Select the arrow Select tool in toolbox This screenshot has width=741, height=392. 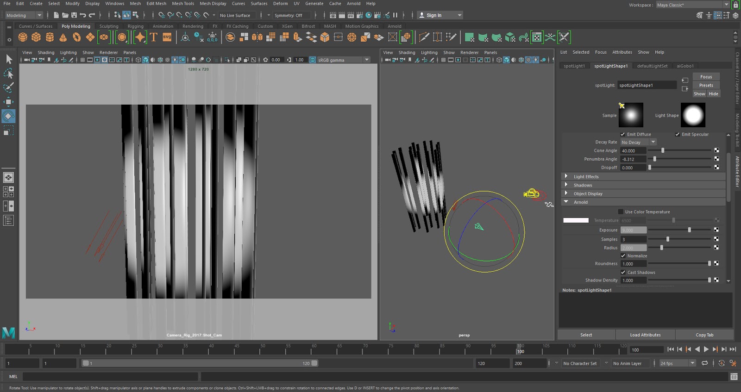coord(9,59)
